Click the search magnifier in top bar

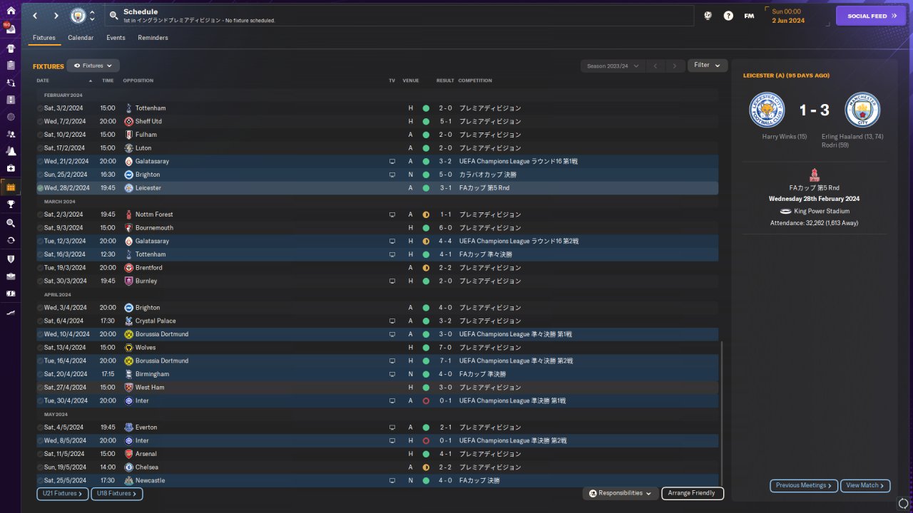click(x=114, y=15)
